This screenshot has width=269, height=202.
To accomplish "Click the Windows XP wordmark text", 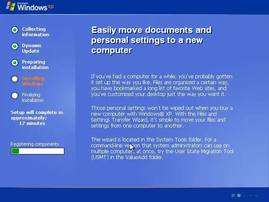I will (x=35, y=7).
